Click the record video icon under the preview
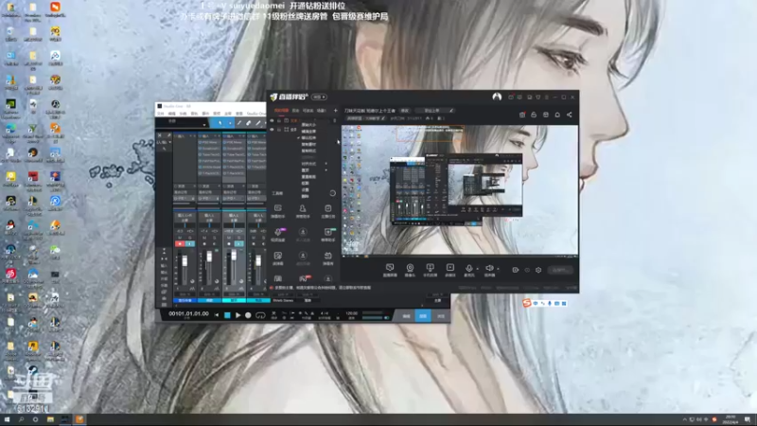 tap(515, 270)
